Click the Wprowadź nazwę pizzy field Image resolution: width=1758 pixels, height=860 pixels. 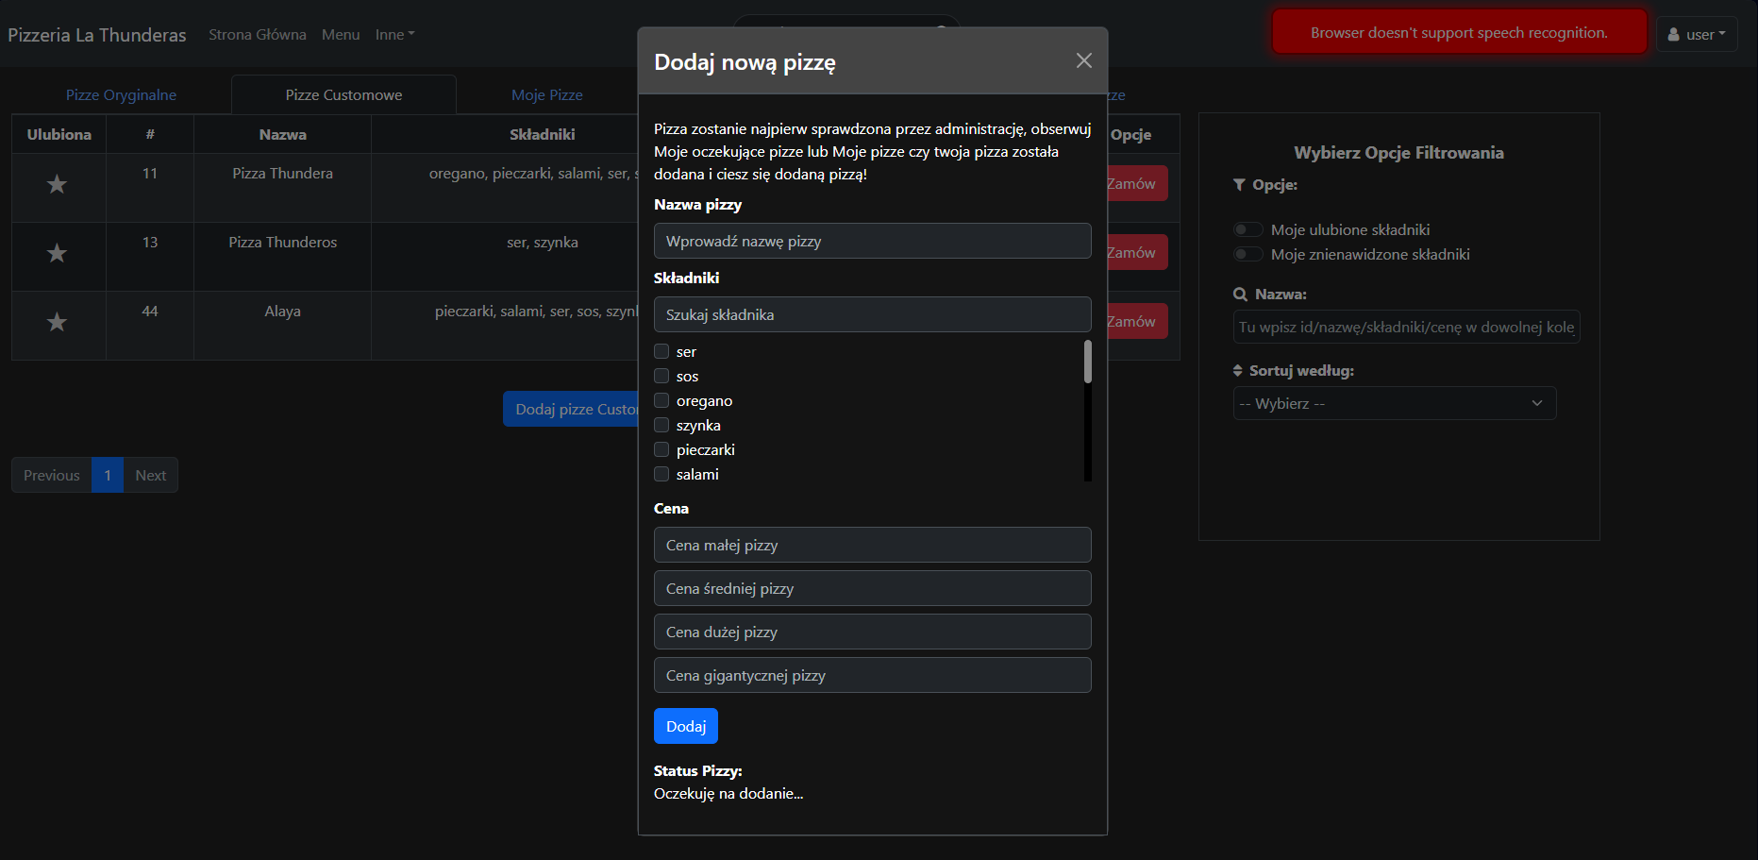click(872, 241)
